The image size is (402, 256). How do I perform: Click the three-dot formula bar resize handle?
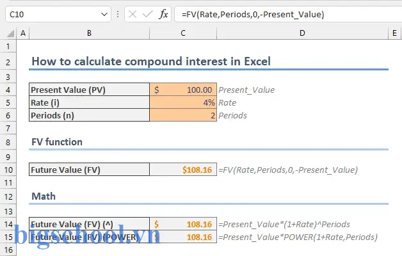pyautogui.click(x=118, y=14)
